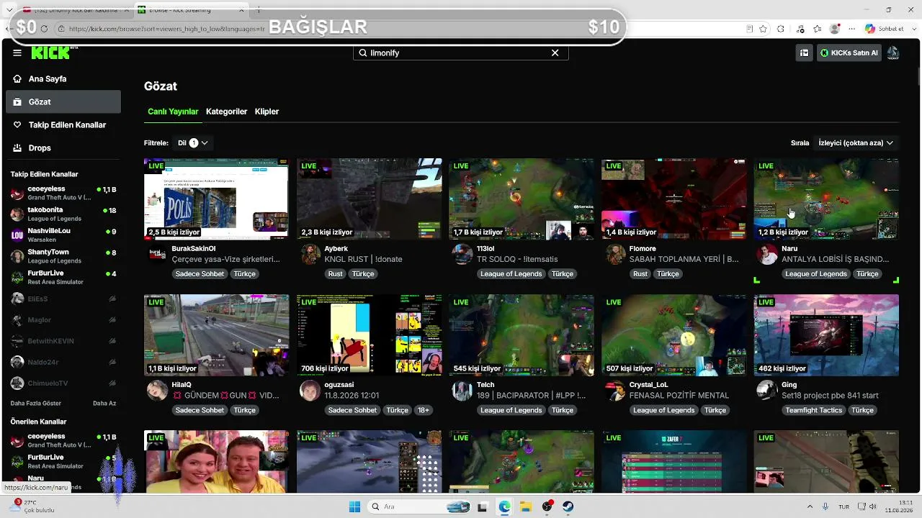Open ShantyTown followed channel
This screenshot has width=922, height=518.
[x=63, y=256]
